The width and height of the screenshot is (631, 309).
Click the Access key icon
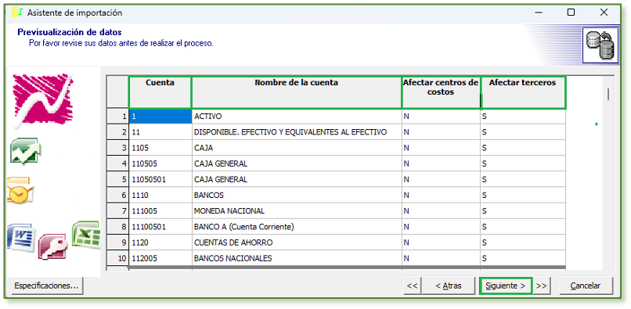point(52,246)
